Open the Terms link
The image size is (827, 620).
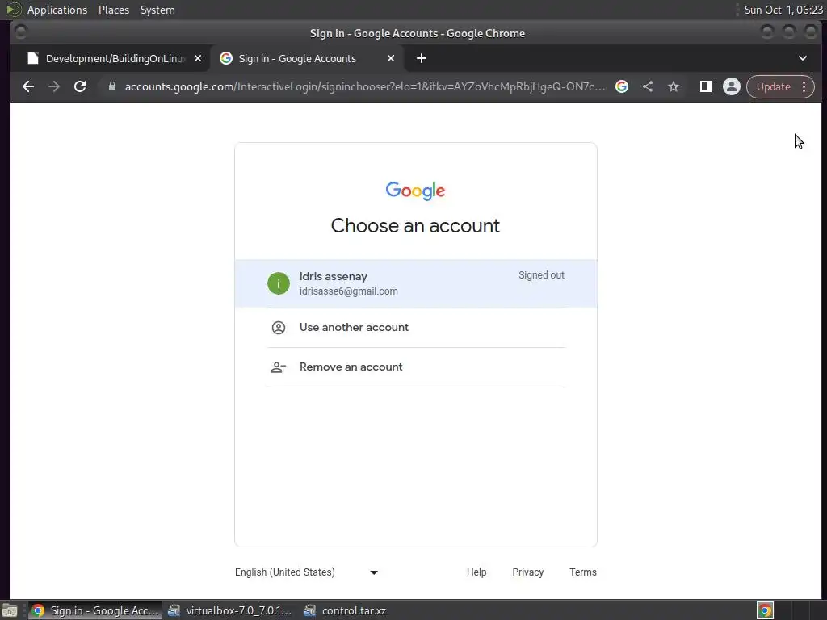(x=583, y=572)
